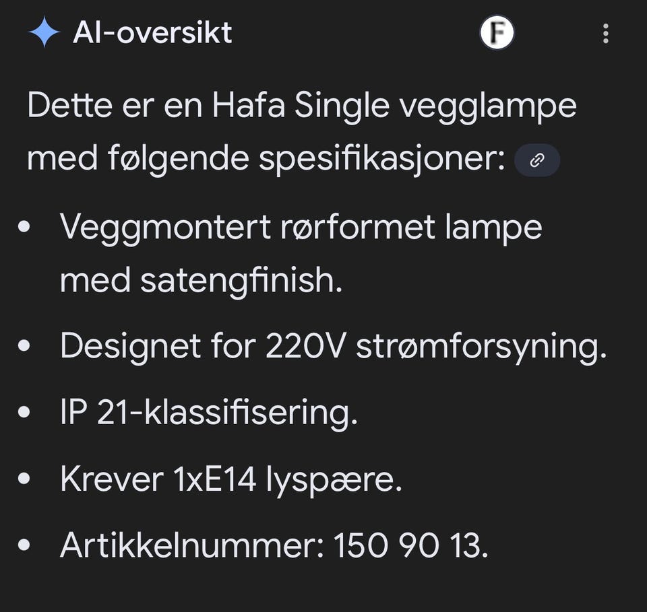Screen dimensions: 647x612
Task: Click the 'med satengfinish' text line
Action: [201, 280]
